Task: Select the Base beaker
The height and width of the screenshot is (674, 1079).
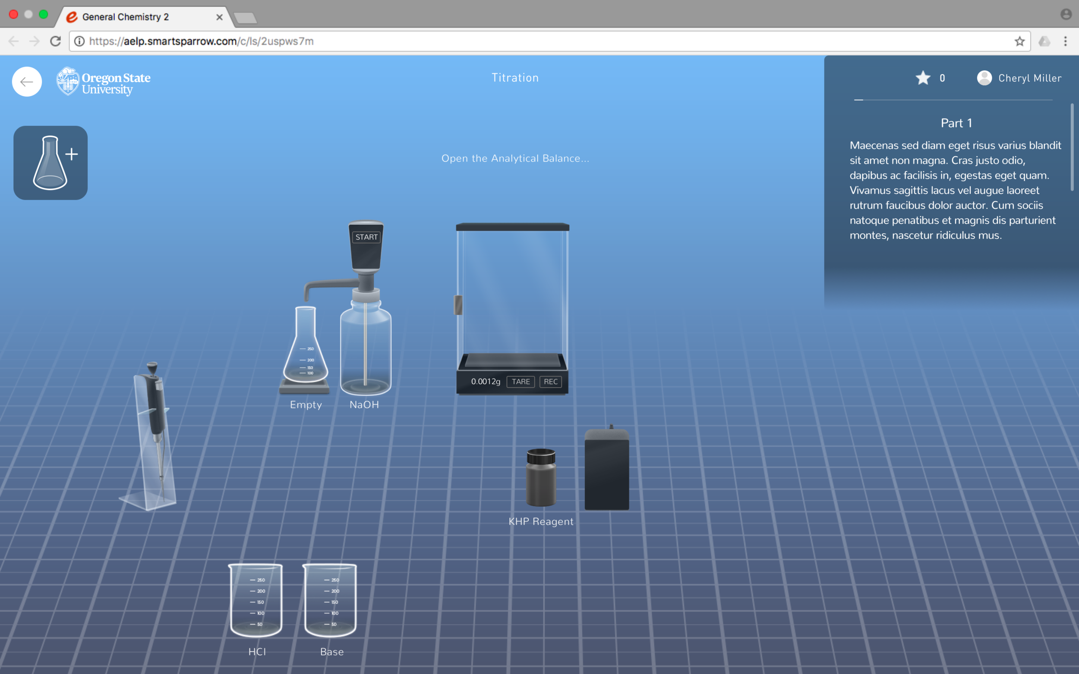Action: pyautogui.click(x=330, y=600)
